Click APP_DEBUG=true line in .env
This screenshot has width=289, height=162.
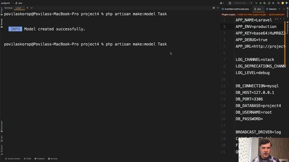click(252, 40)
